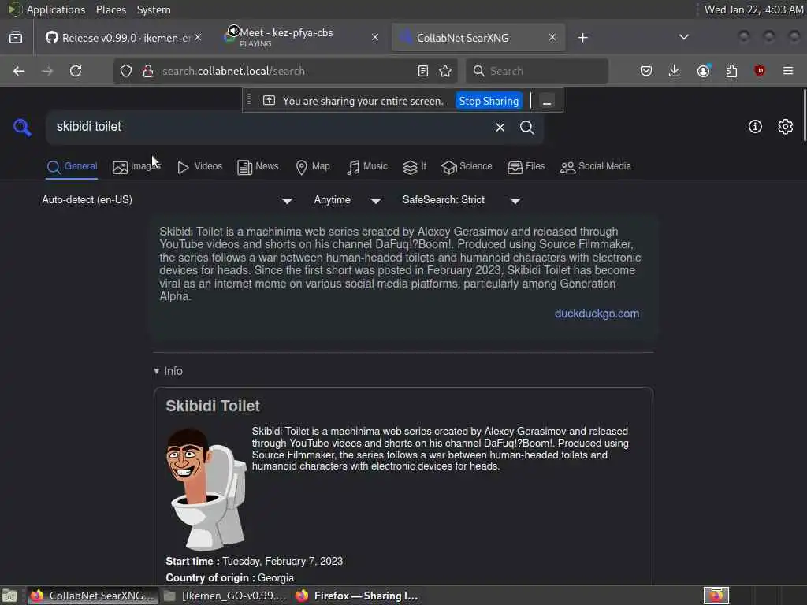Image resolution: width=807 pixels, height=605 pixels.
Task: Click the insecure connection lock icon
Action: 148,71
